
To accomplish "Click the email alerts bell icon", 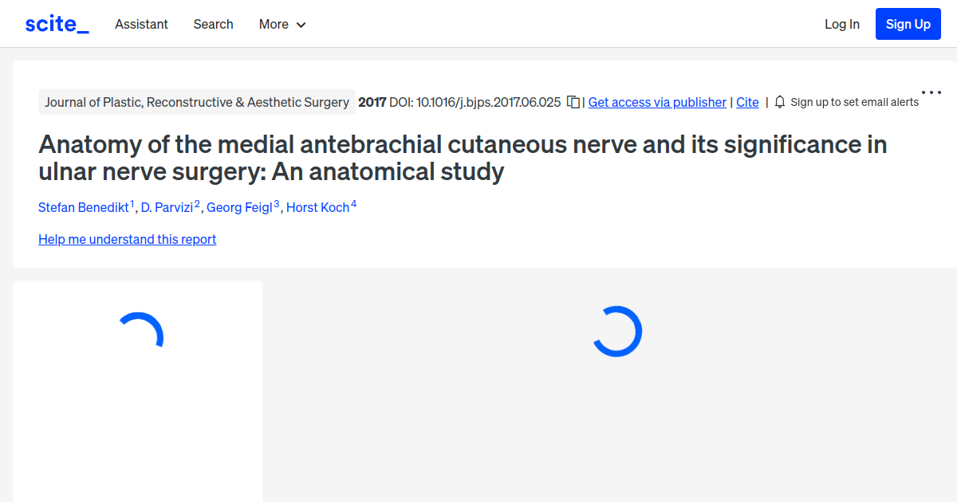I will [x=779, y=102].
